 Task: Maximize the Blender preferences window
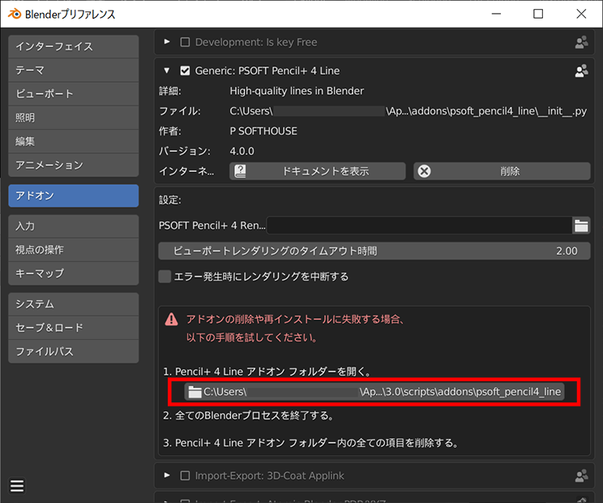coord(538,14)
